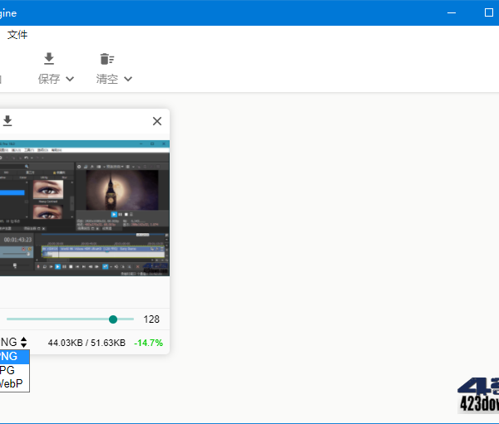The image size is (499, 424).
Task: Choose JPG from the format list
Action: coord(10,370)
